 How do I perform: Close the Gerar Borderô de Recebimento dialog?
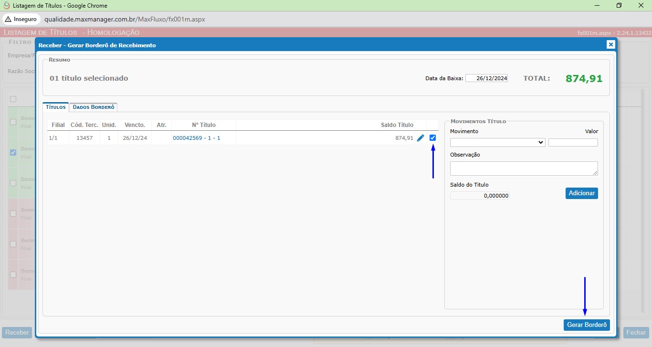pyautogui.click(x=610, y=44)
